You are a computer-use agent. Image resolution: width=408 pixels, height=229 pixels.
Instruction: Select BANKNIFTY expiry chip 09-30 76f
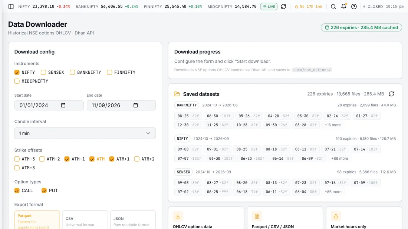coord(276,125)
